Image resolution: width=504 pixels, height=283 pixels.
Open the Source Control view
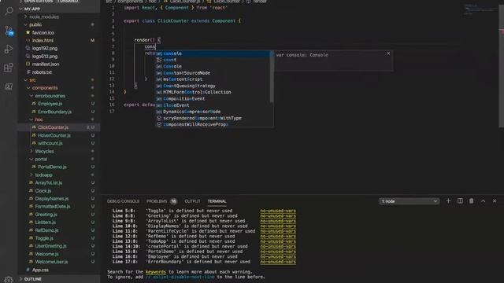tap(9, 31)
